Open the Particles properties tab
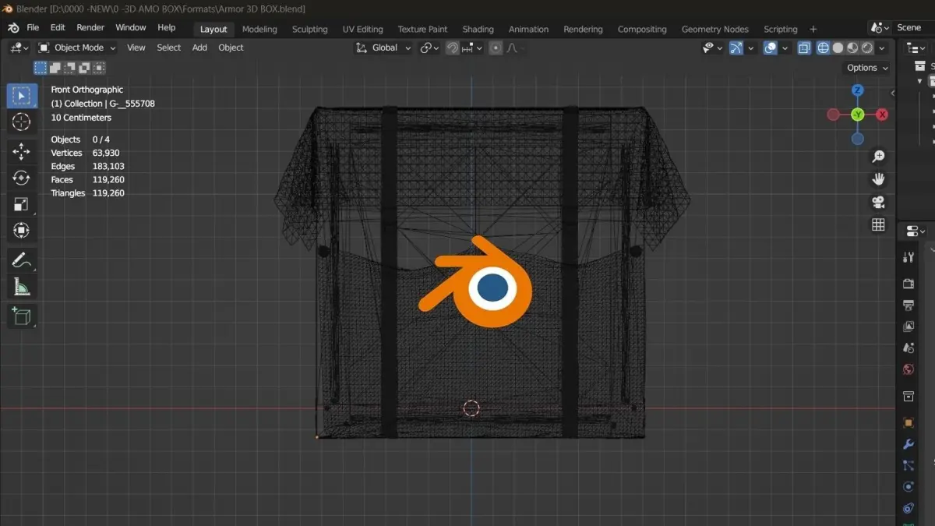The width and height of the screenshot is (935, 526). click(908, 465)
